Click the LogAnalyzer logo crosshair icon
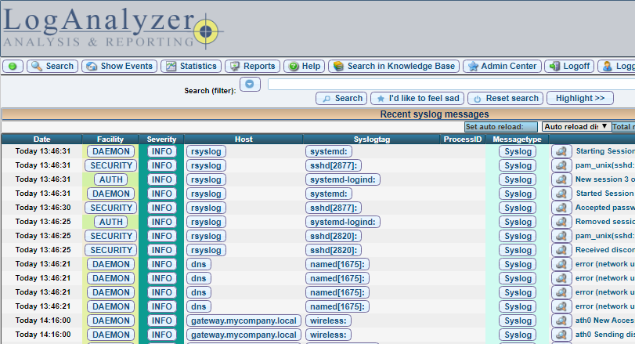The height and width of the screenshot is (344, 635). pos(206,31)
